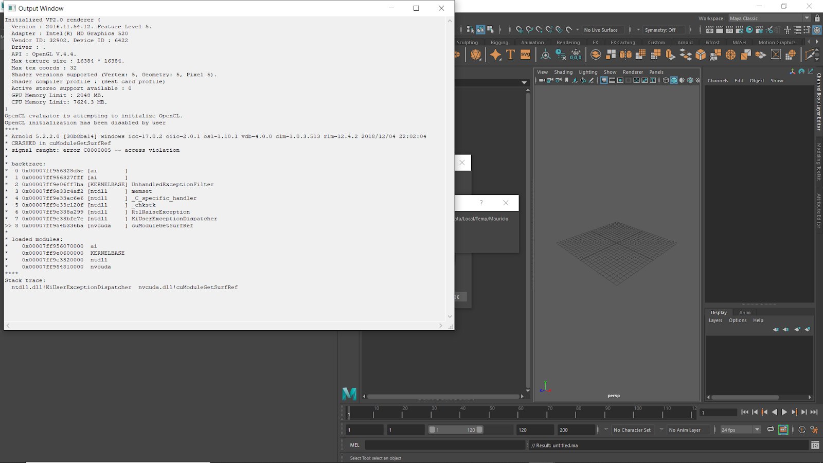Viewport: 823px width, 463px height.
Task: Click the range slider start handle
Action: pos(432,430)
